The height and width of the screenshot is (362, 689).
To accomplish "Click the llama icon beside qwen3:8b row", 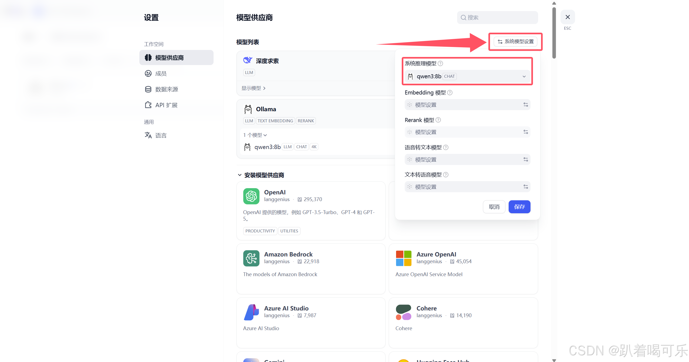I will click(x=247, y=147).
